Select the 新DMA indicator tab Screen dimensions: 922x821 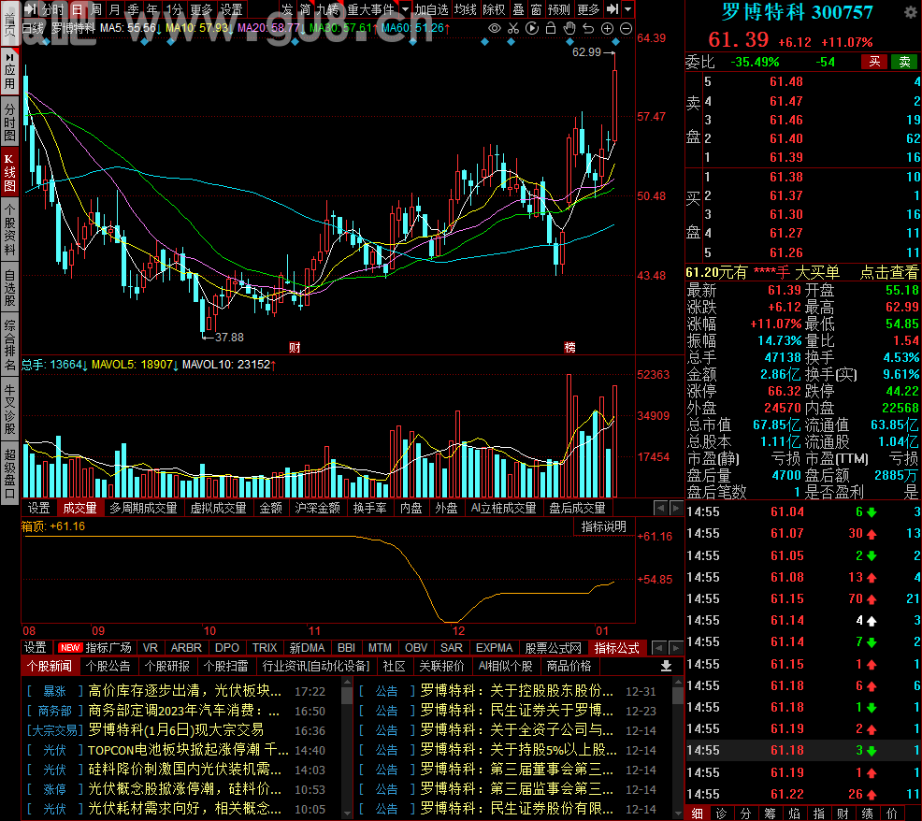coord(307,647)
